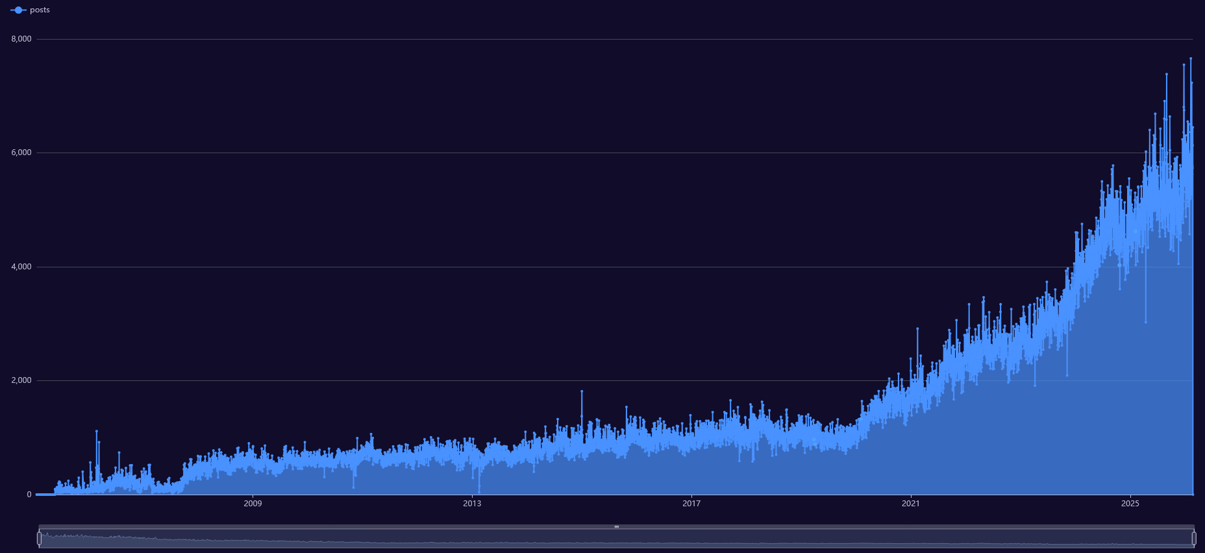Click the 2017 x-axis label

pos(691,504)
